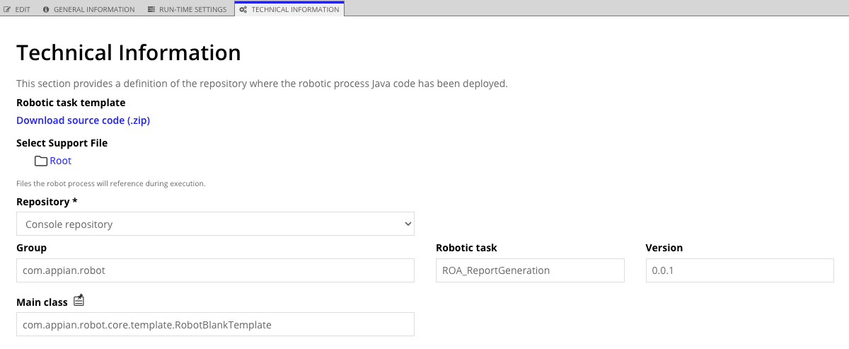Click the Robotic task field ROA_ReportGeneration
Viewport: 849px width, 349px height.
point(530,270)
